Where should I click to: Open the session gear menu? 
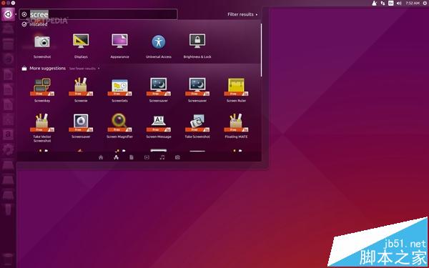pos(425,3)
